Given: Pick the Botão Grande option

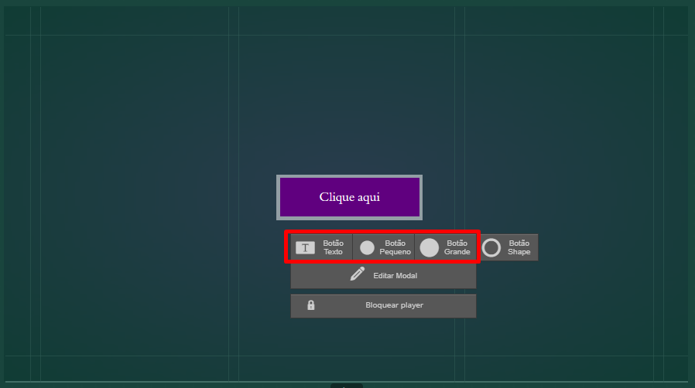Looking at the screenshot, I should (x=446, y=247).
